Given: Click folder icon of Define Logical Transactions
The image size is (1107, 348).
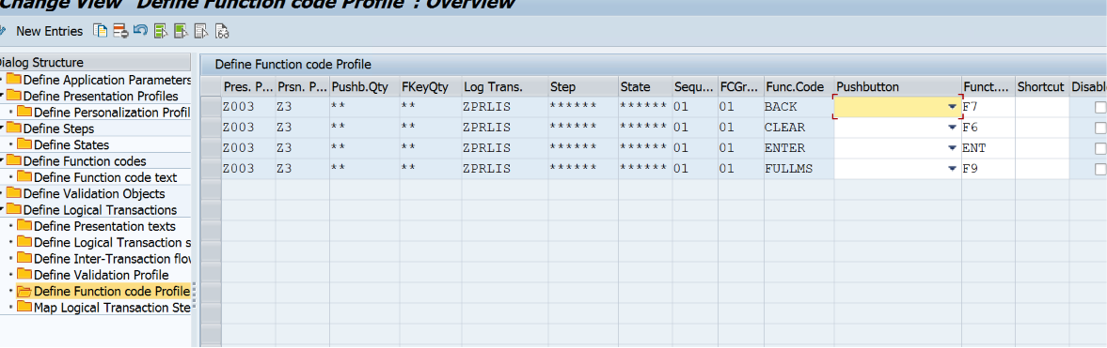Looking at the screenshot, I should click(x=13, y=210).
